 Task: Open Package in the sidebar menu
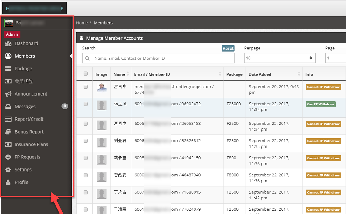23,69
